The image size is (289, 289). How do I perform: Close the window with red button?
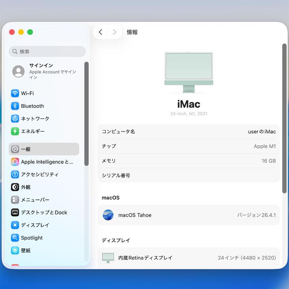click(12, 32)
